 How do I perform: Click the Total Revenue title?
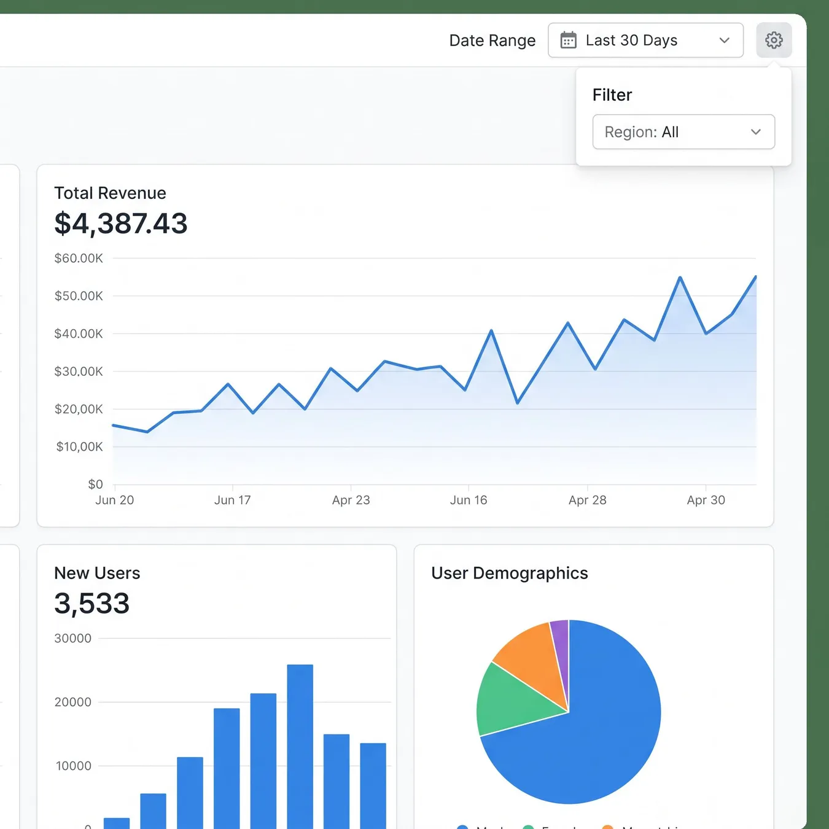pyautogui.click(x=110, y=193)
